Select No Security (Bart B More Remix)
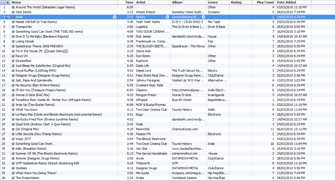The image size is (335, 181). [38, 85]
